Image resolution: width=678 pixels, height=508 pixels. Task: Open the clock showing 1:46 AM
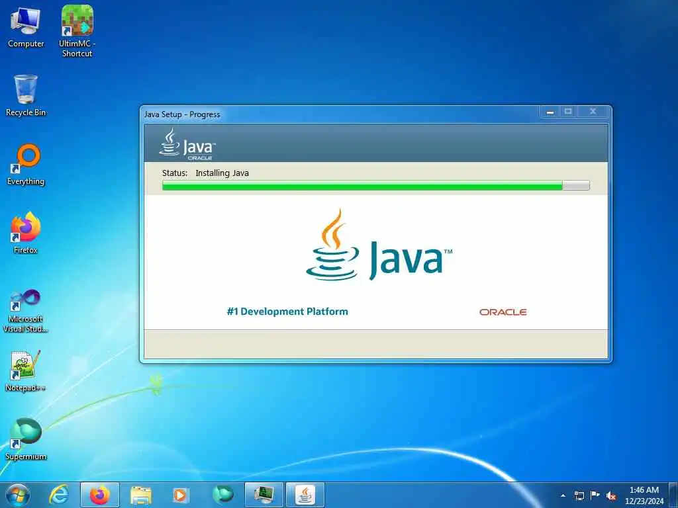(644, 495)
